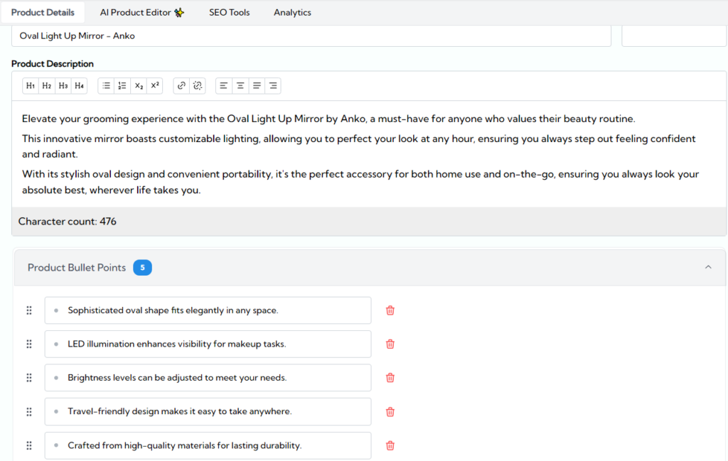Apply H1 heading format

(31, 86)
